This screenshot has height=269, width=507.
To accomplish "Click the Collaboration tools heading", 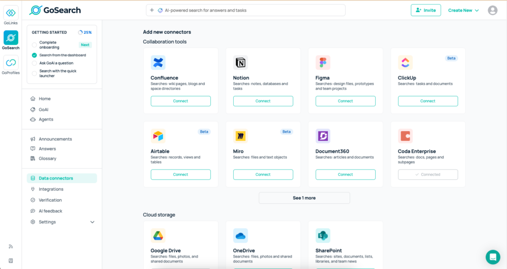I will [x=164, y=42].
